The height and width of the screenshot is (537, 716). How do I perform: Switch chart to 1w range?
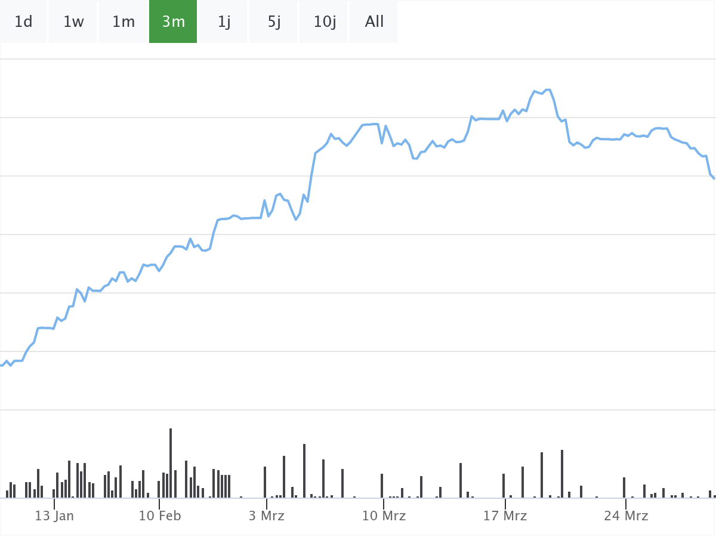click(73, 22)
